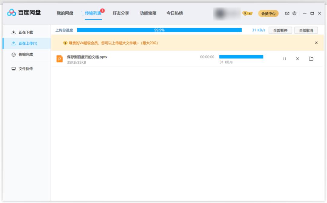This screenshot has height=203, width=327.
Task: Click the 99.9% upload progress bar
Action: click(x=160, y=30)
